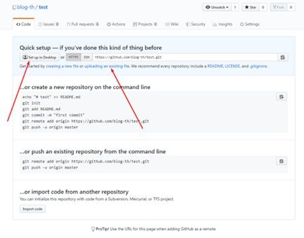This screenshot has width=304, height=238.
Task: Expand the Unwatch dropdown
Action: tap(217, 7)
